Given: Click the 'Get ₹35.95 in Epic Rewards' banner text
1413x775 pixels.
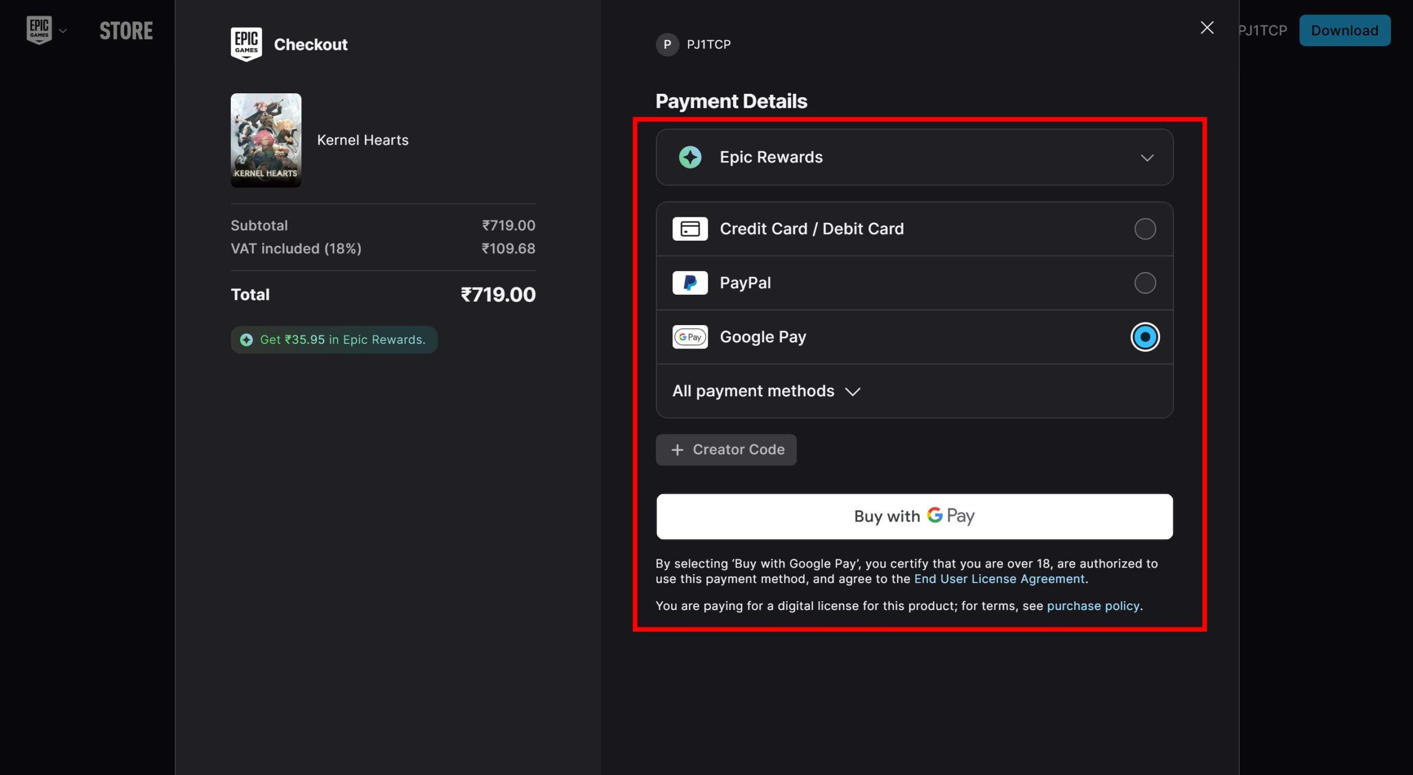Looking at the screenshot, I should (343, 339).
